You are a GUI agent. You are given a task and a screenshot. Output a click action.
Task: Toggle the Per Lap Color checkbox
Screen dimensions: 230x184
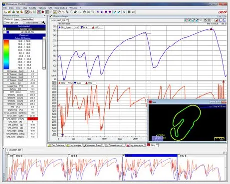point(4,22)
